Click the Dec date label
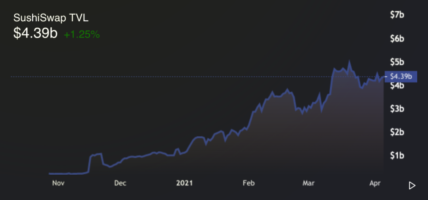428x200 pixels. coord(120,183)
